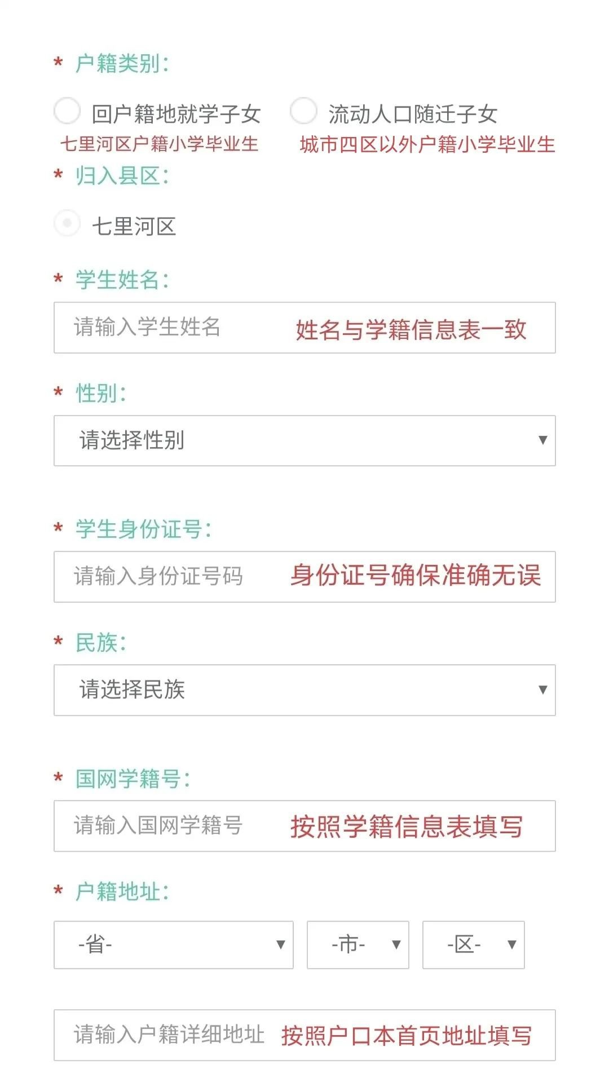Click the ethnicity dropdown arrow
This screenshot has width=609, height=1074.
542,690
